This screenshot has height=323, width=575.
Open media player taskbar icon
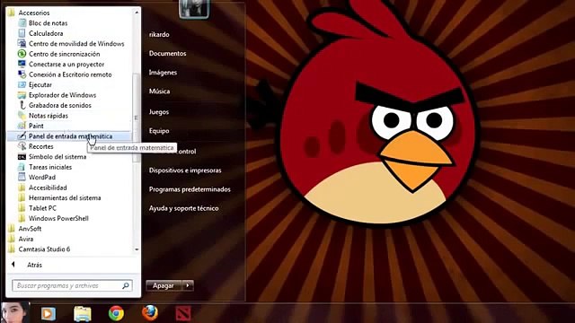point(48,314)
